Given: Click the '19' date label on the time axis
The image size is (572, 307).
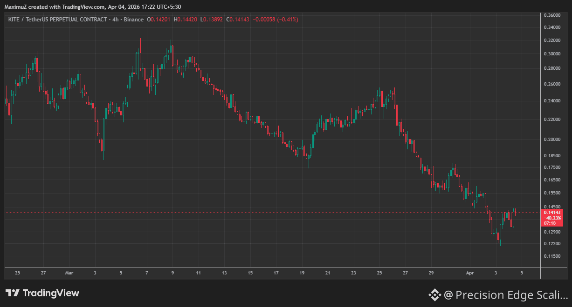Looking at the screenshot, I should pyautogui.click(x=302, y=273).
